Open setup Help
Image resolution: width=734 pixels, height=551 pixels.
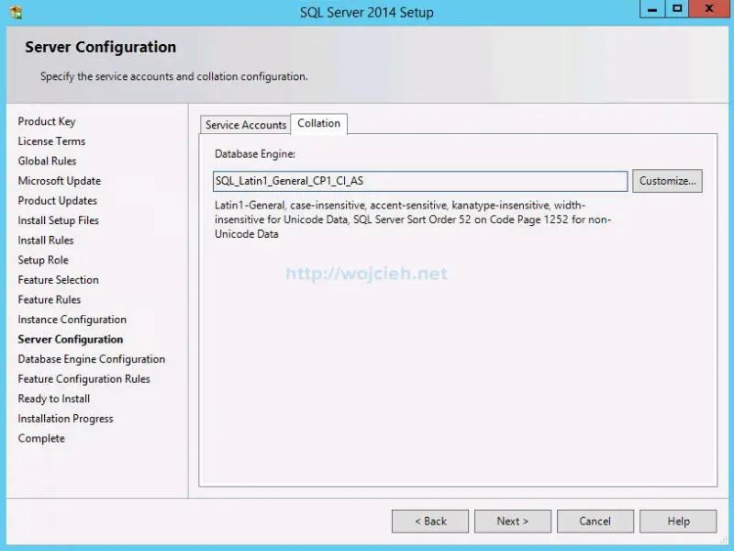(678, 521)
